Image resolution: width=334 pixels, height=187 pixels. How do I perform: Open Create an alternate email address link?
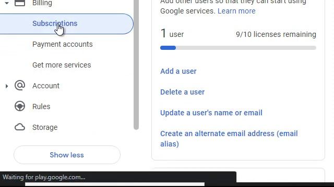[x=229, y=139]
